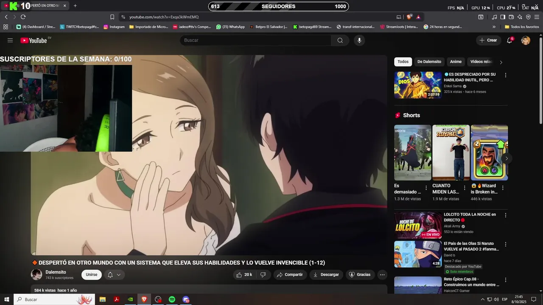Viewport: 543px width, 305px height.
Task: Dislike the video with the thumbs down
Action: (263, 275)
